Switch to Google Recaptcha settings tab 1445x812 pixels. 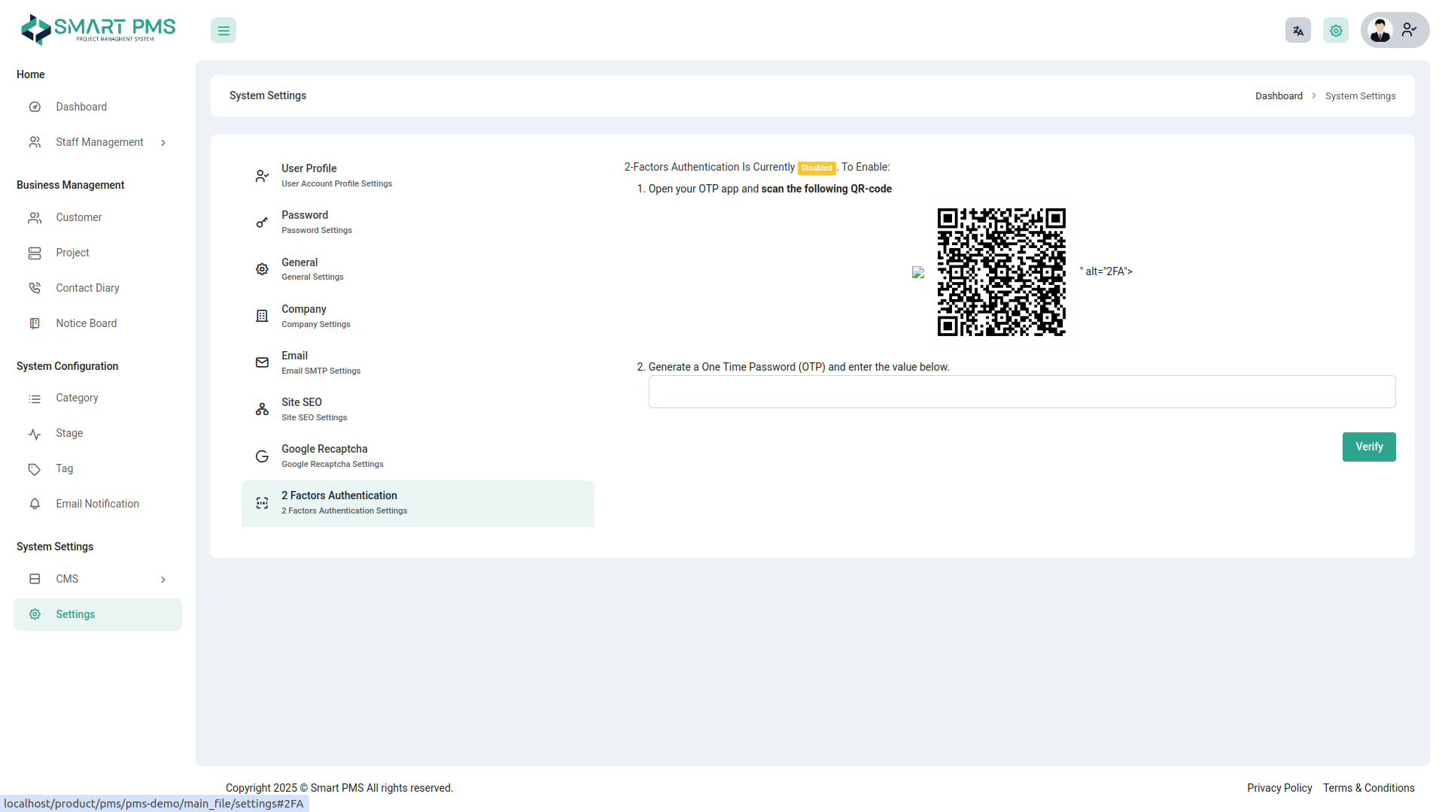click(332, 456)
